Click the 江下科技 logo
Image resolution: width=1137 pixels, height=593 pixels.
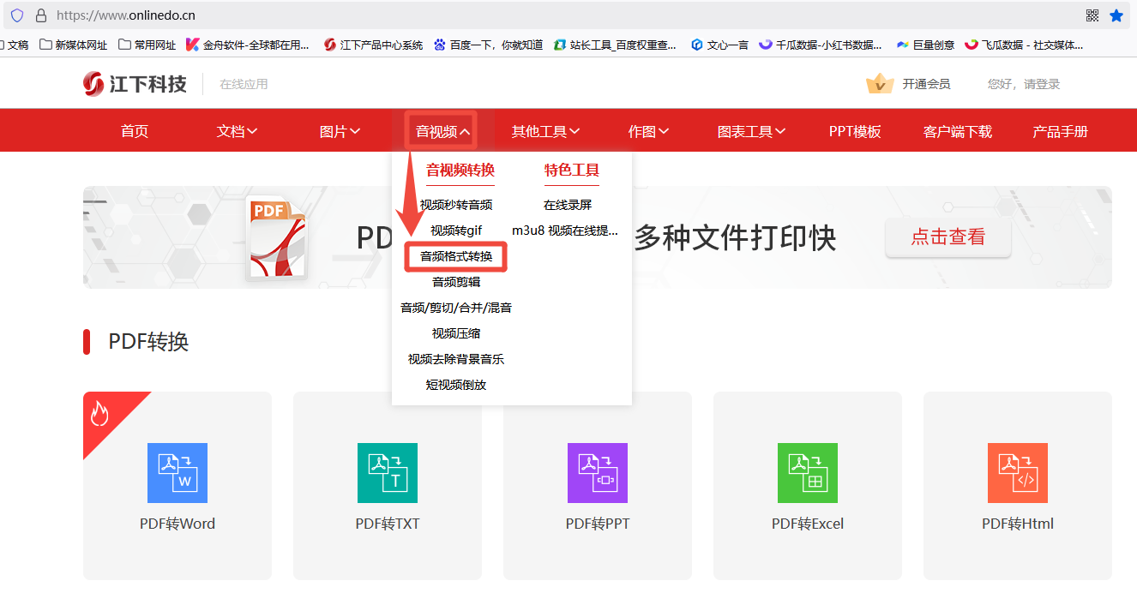tap(135, 84)
